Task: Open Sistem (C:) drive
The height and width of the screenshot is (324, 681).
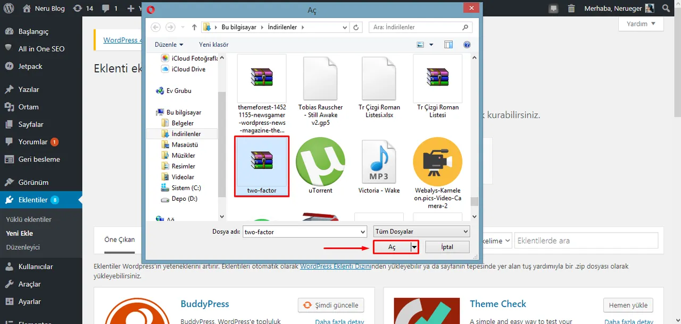Action: [181, 188]
